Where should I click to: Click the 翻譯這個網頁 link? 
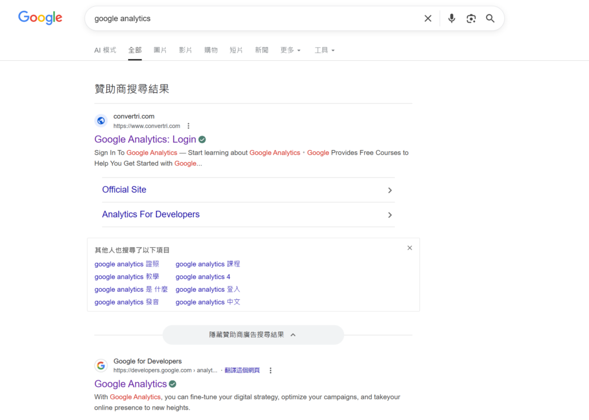pos(242,371)
